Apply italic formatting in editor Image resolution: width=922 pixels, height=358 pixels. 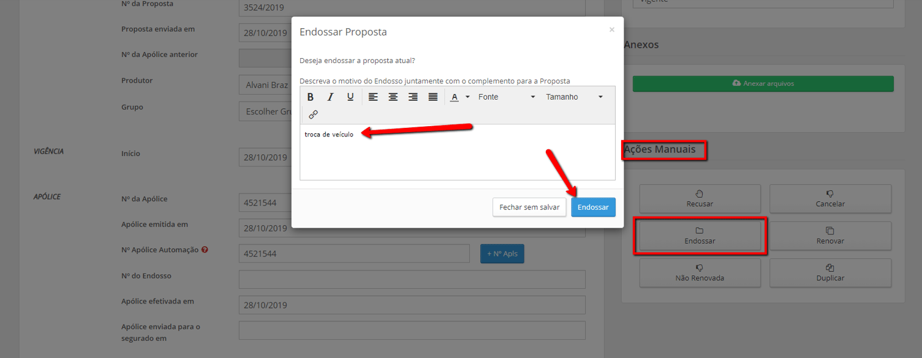[x=330, y=97]
